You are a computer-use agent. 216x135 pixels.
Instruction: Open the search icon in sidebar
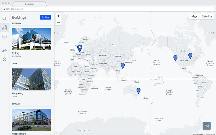[x=4, y=19]
